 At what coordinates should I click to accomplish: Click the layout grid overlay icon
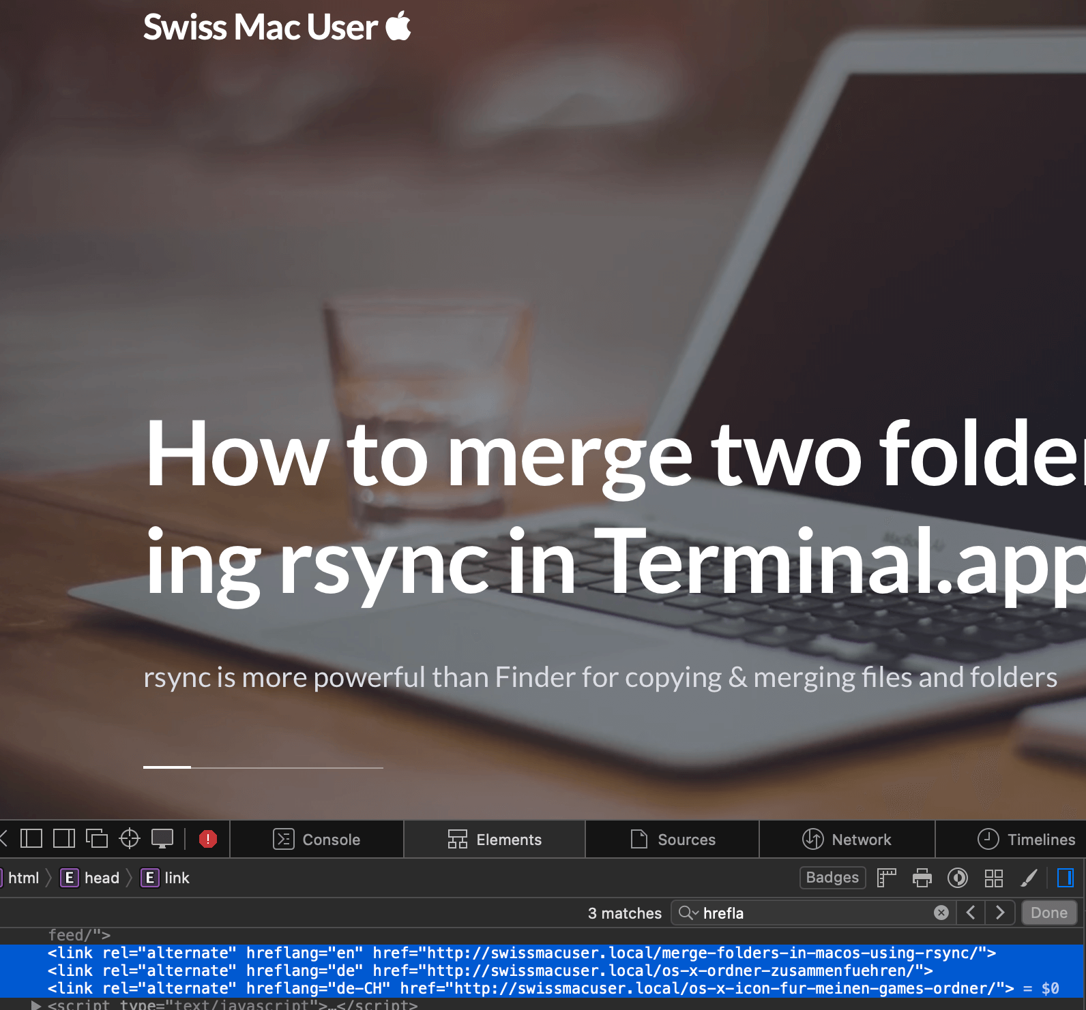994,878
